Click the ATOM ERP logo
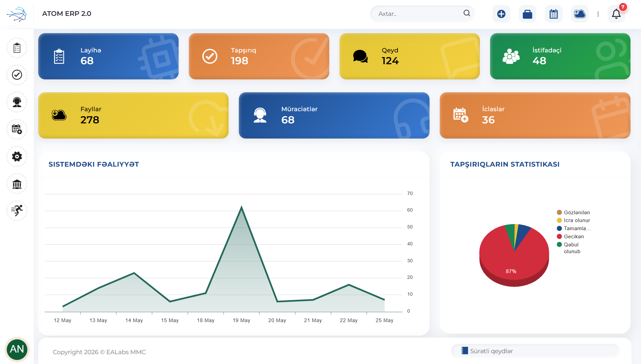Screen dimensions: 641x364 click(x=17, y=14)
